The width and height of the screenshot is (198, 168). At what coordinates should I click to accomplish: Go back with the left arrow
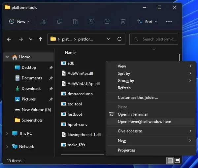[x=9, y=39]
